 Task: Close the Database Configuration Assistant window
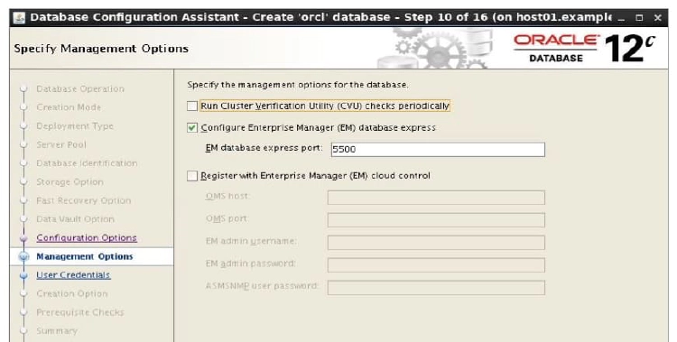click(x=657, y=18)
